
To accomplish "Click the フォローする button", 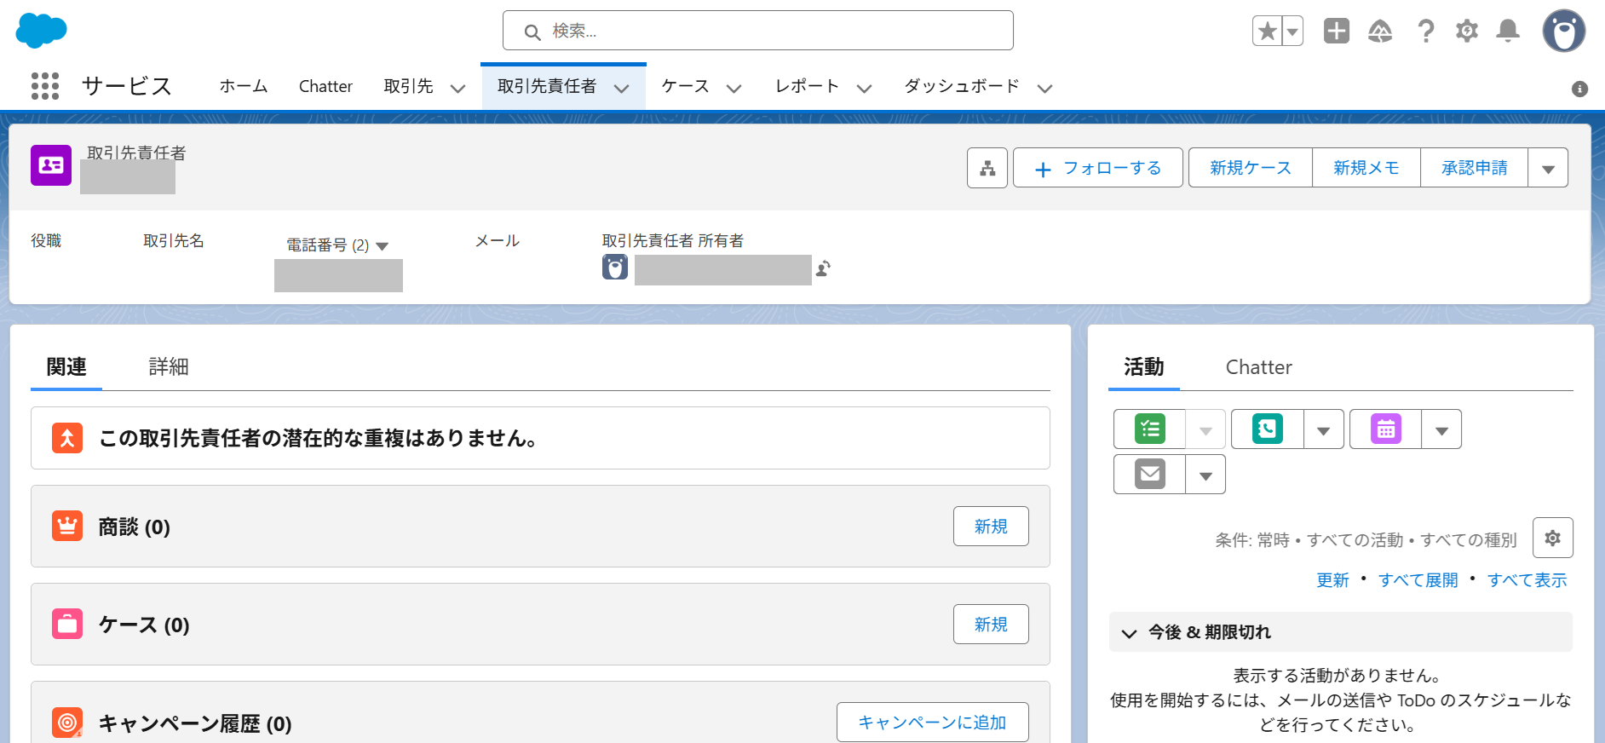I will (x=1097, y=168).
